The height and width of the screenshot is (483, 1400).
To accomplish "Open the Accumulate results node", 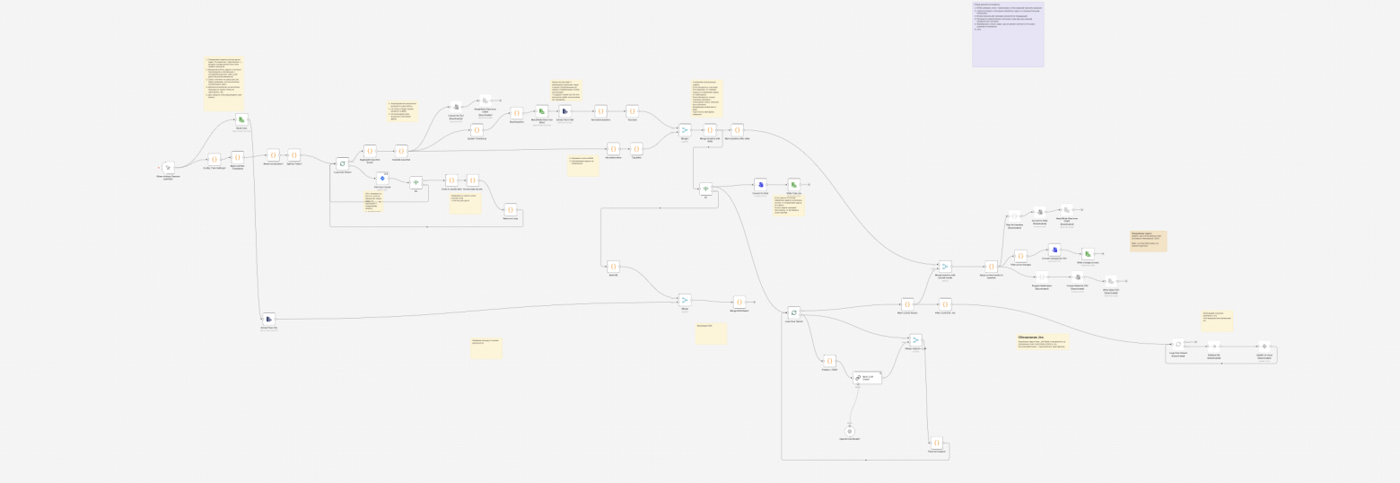I will tap(473, 180).
